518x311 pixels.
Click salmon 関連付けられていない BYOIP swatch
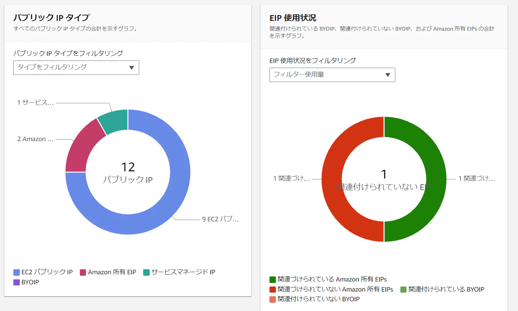273,299
